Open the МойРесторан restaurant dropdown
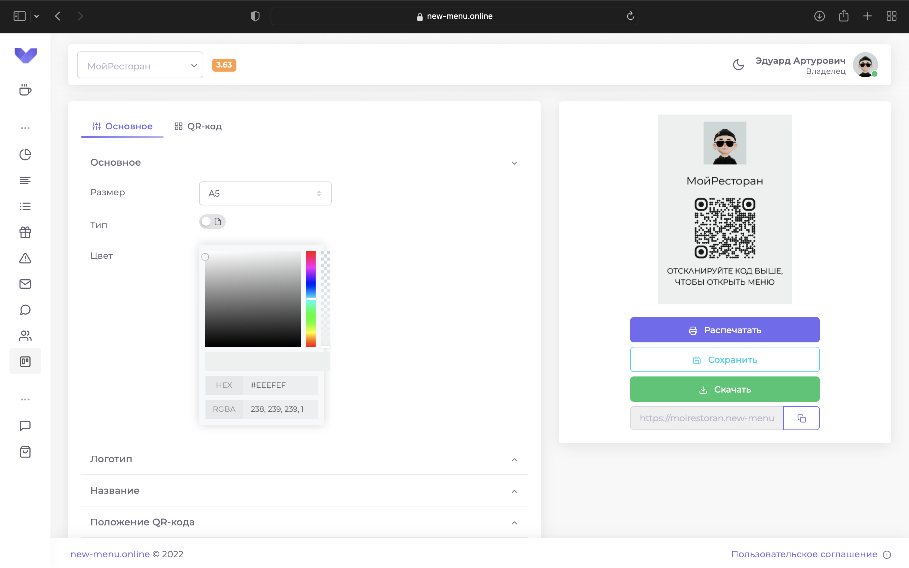The image size is (909, 568). coord(140,65)
